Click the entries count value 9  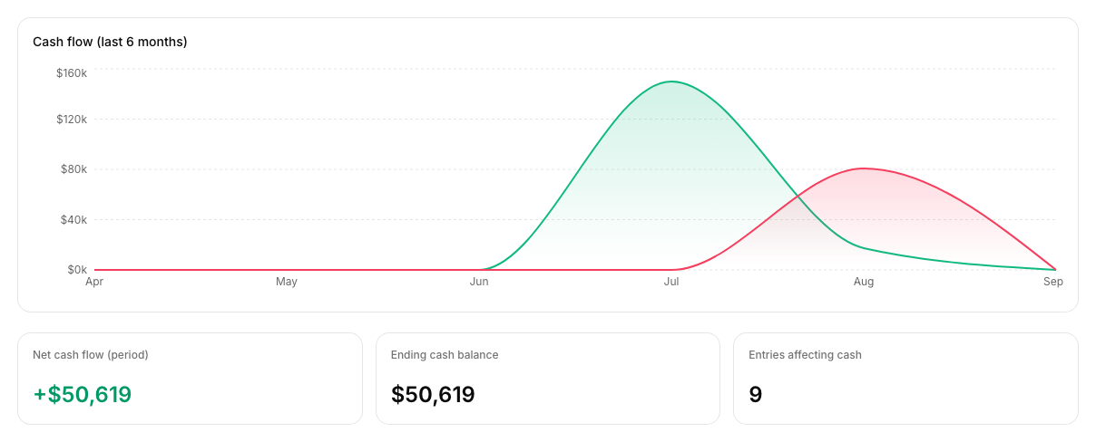pos(756,395)
